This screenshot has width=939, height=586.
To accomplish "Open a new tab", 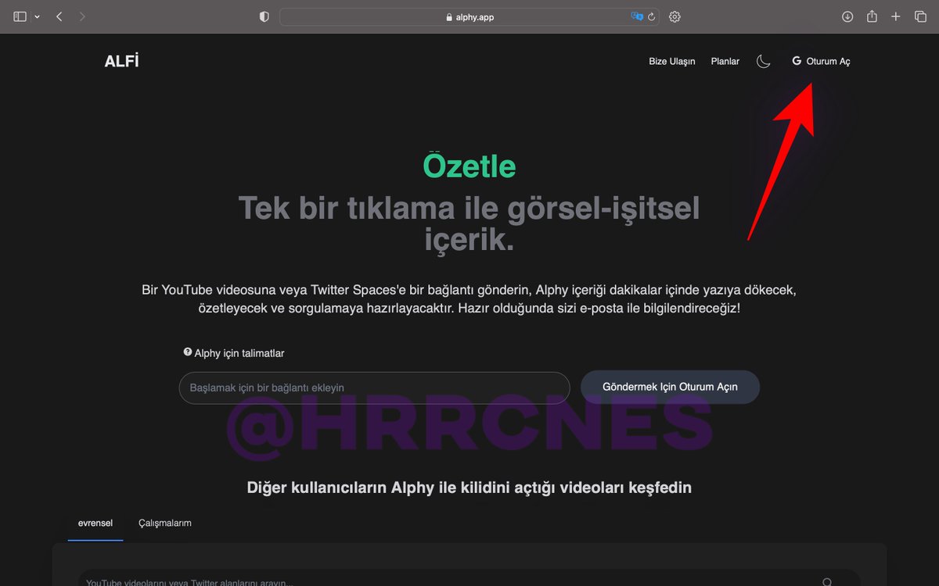I will click(896, 16).
